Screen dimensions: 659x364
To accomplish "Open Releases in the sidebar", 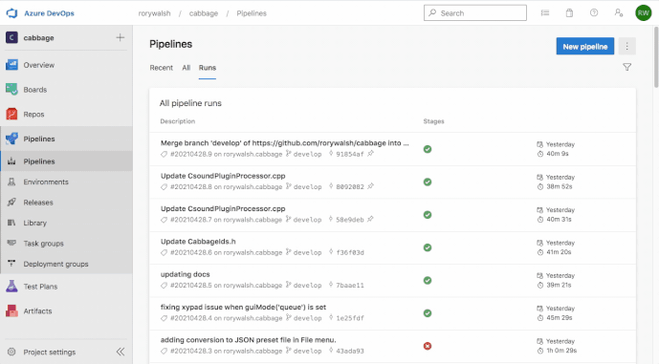I will (x=66, y=203).
